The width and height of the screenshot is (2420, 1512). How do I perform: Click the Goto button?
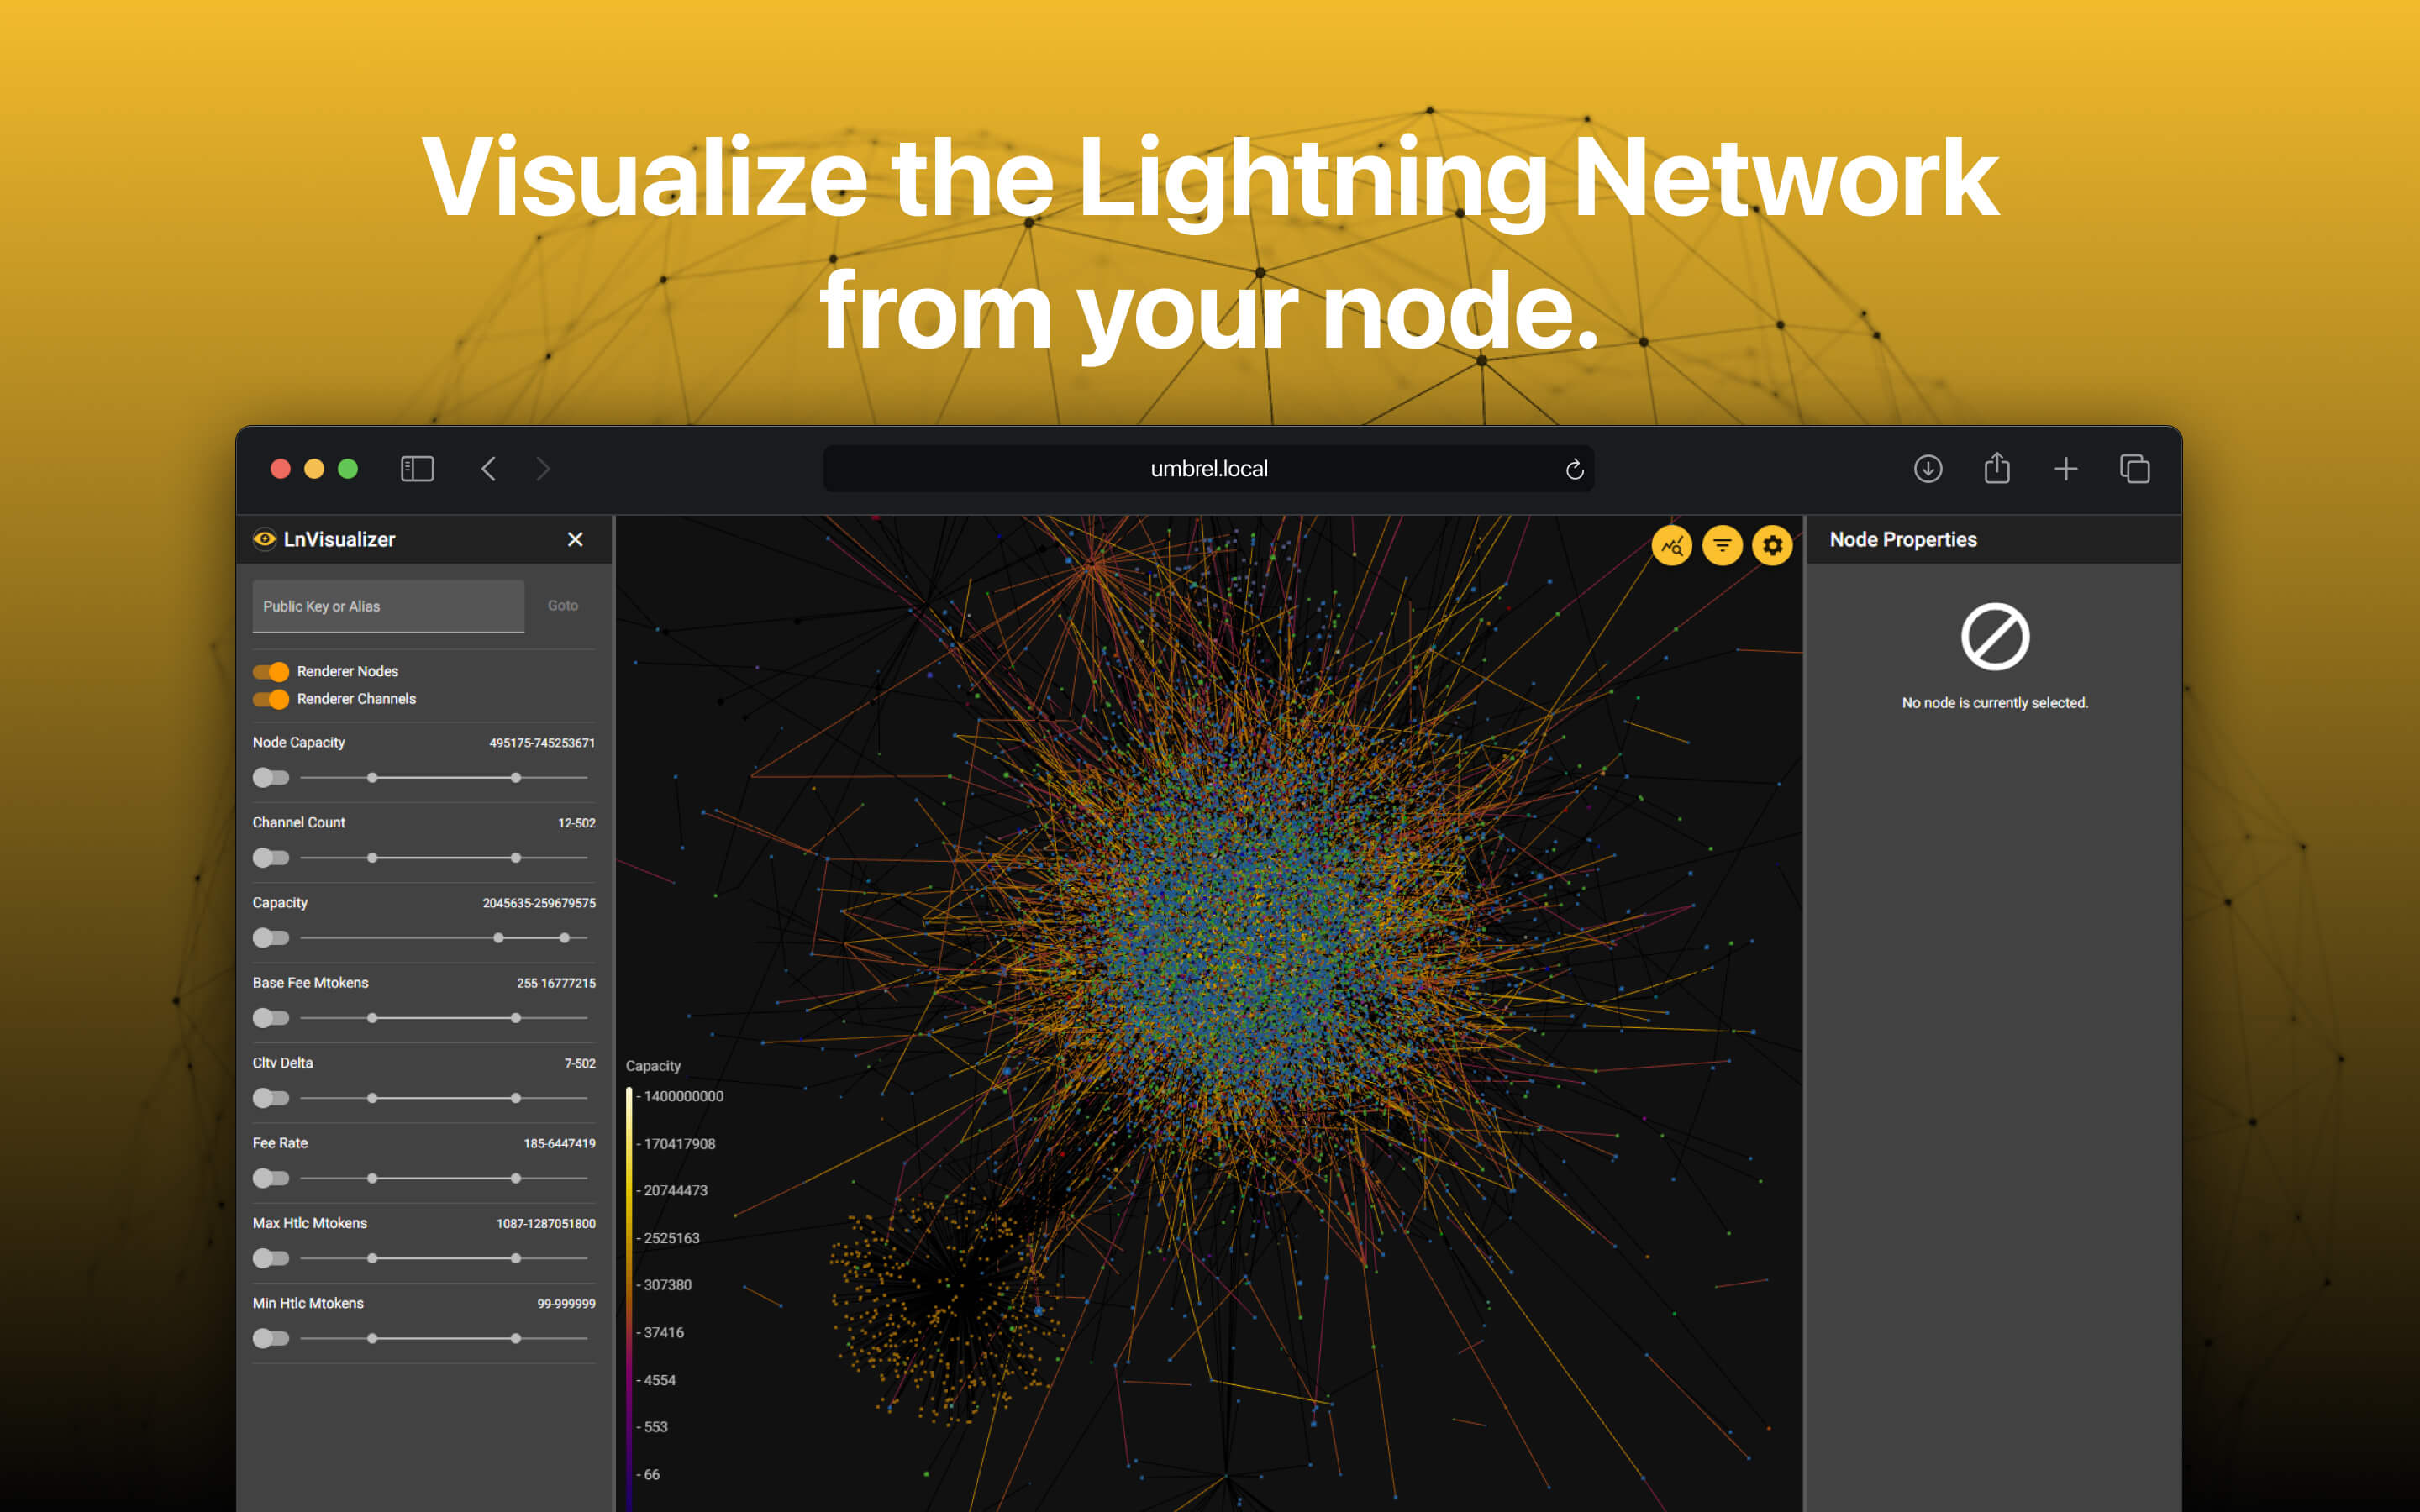pos(562,605)
